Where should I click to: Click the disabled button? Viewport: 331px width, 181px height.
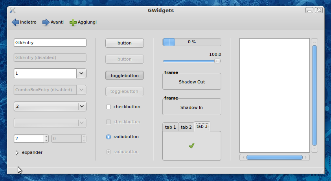(125, 59)
